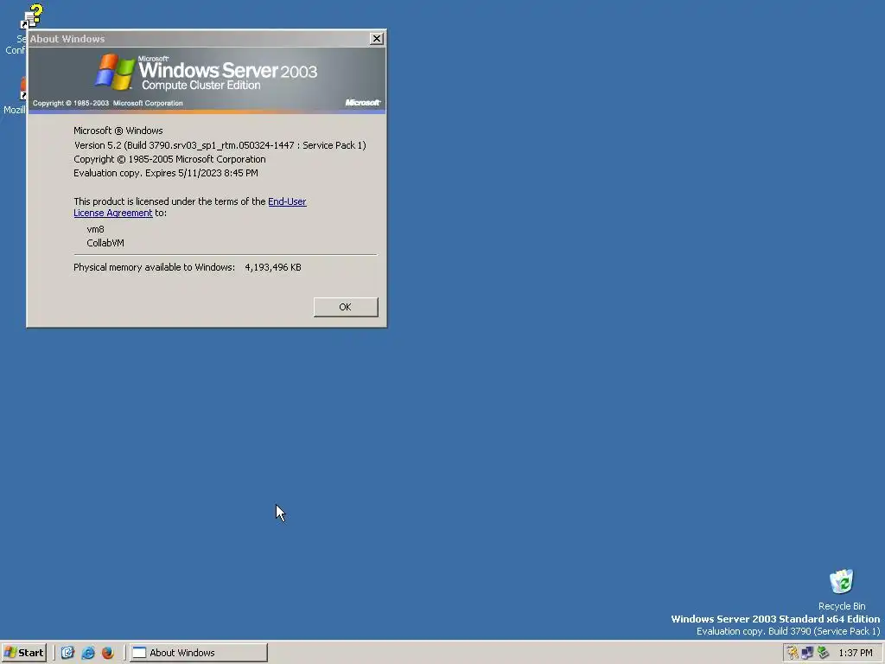
Task: Click the 'Evaluation copy. Expires 5/11/2023' text
Action: tap(166, 173)
